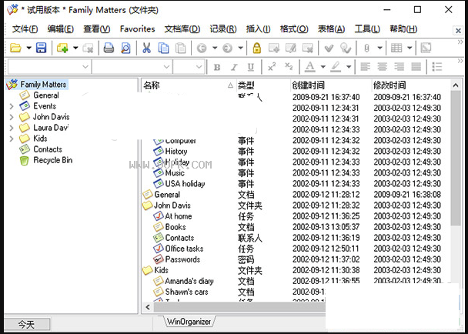Sort by 创建时间 column header
This screenshot has height=334, width=468.
331,85
